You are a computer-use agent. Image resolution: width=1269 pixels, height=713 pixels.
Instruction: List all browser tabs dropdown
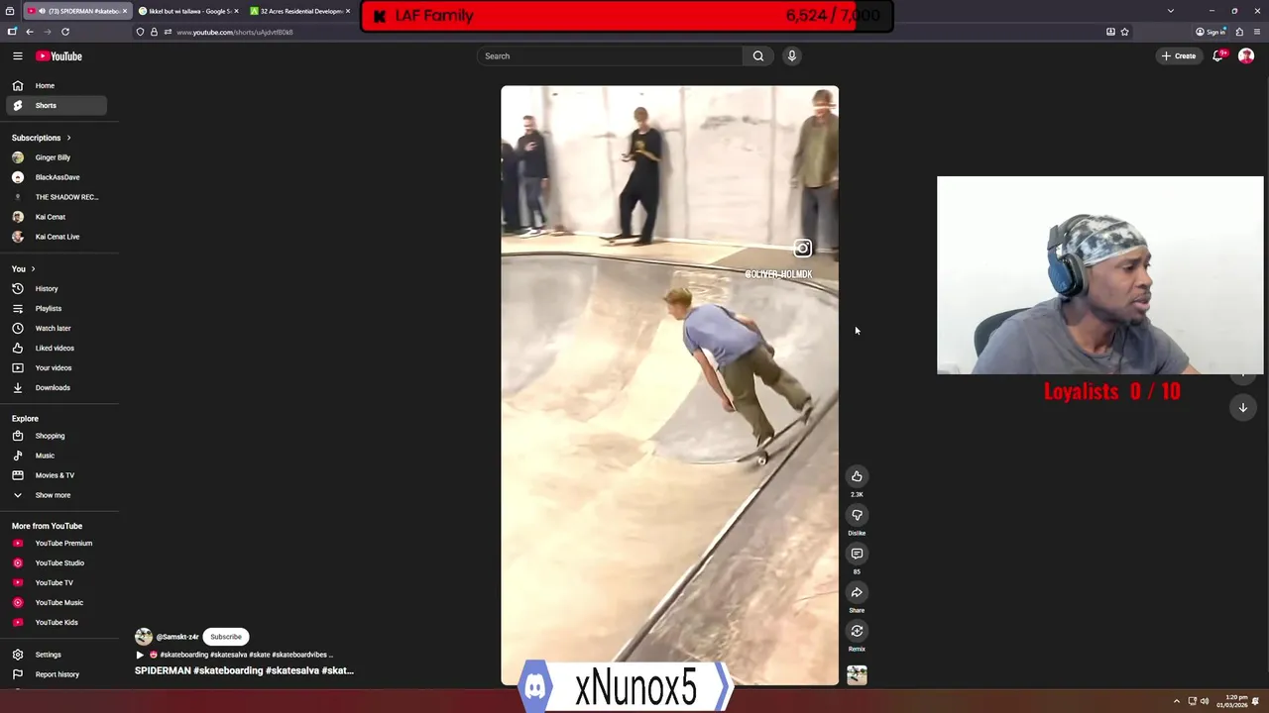[x=1170, y=11]
